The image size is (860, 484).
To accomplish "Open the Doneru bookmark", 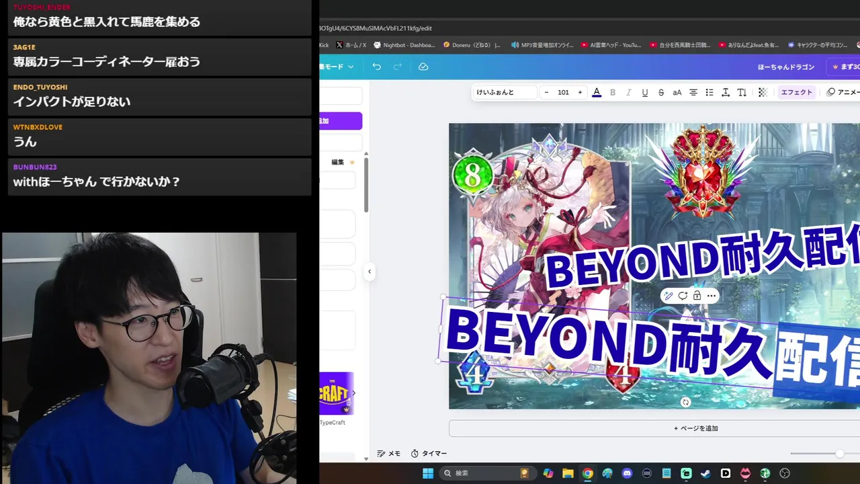I will click(x=472, y=45).
